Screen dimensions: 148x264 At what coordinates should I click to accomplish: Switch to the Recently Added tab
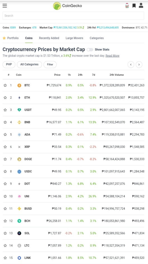[49, 38]
